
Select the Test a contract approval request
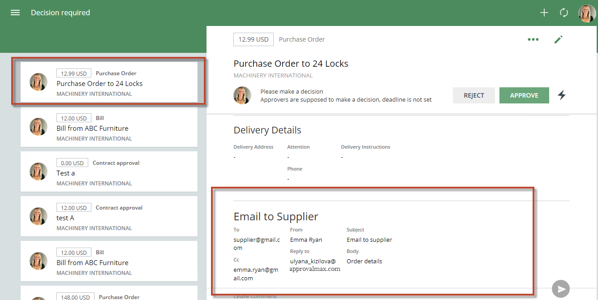click(x=109, y=171)
